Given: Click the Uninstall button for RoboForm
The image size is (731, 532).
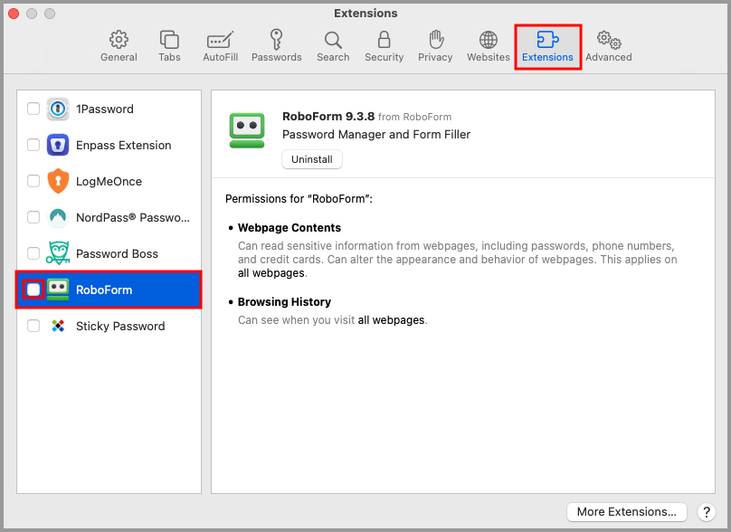Looking at the screenshot, I should click(312, 159).
